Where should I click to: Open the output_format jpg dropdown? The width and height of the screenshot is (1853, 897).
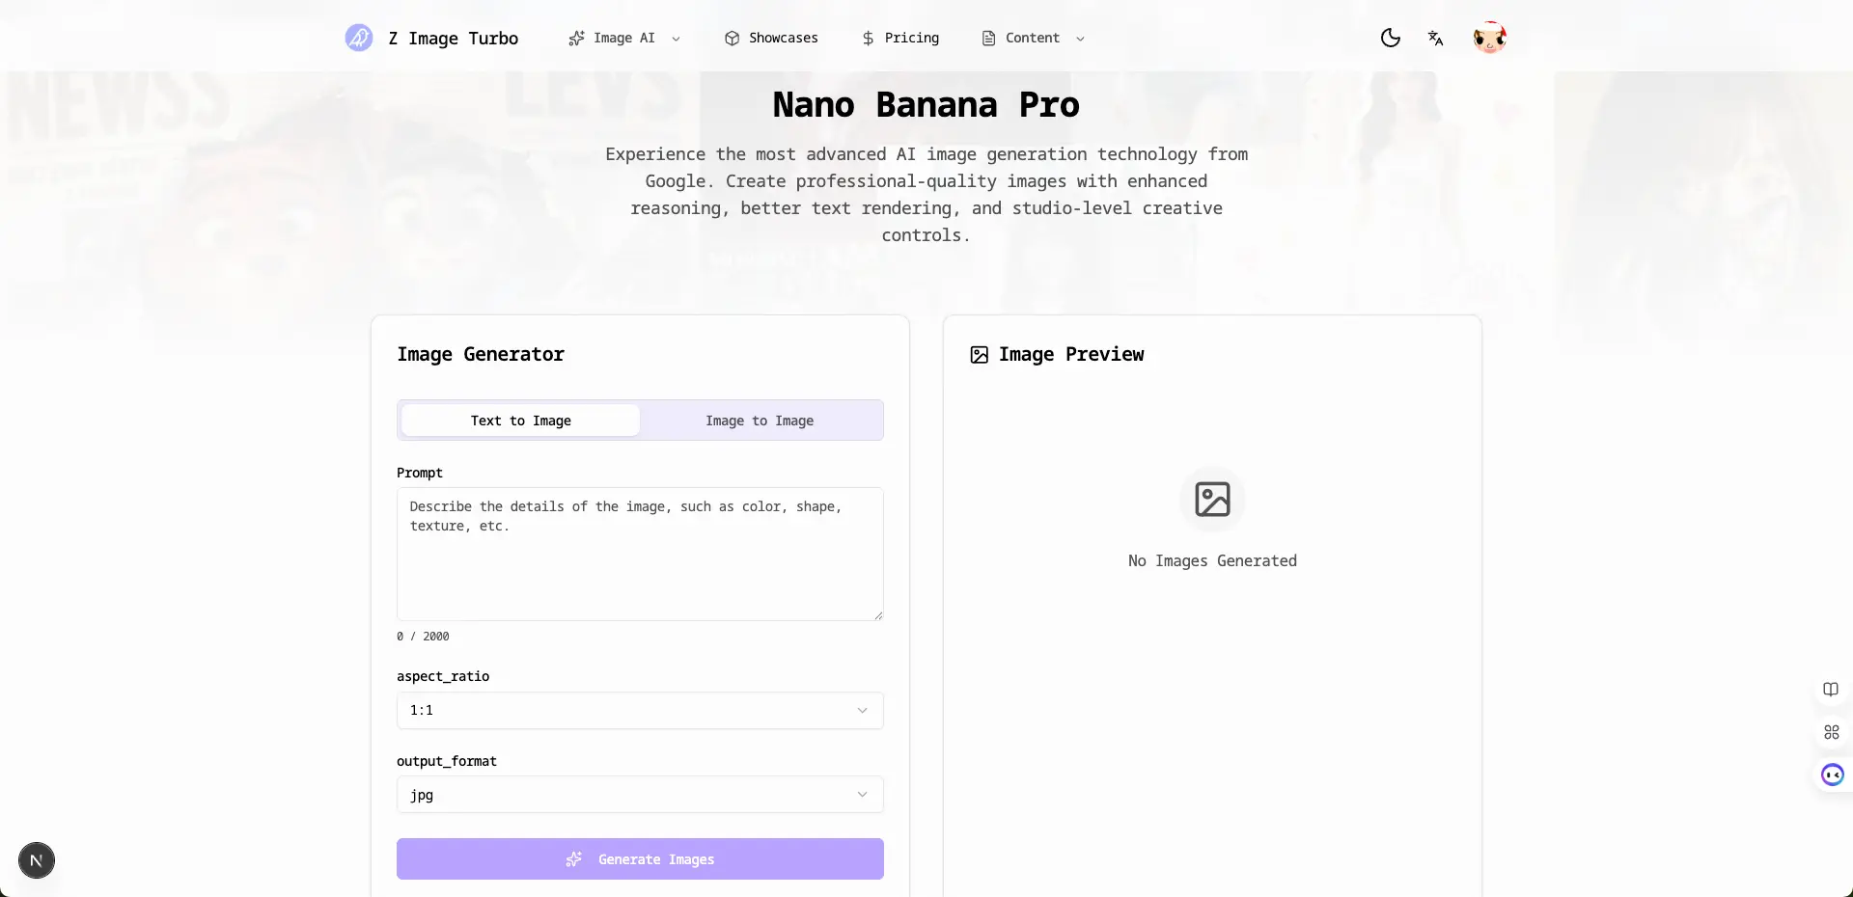tap(640, 795)
